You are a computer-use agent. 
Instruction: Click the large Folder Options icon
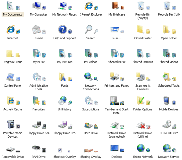tap(140, 101)
